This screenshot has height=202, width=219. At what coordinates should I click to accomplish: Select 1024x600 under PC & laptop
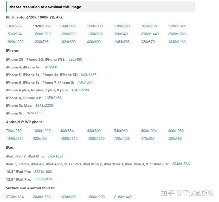pyautogui.click(x=68, y=42)
